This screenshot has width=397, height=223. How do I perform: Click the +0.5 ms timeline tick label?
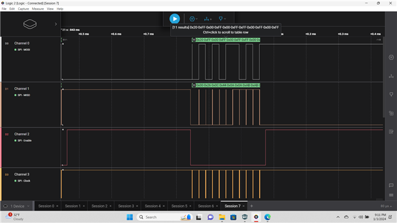[84, 34]
